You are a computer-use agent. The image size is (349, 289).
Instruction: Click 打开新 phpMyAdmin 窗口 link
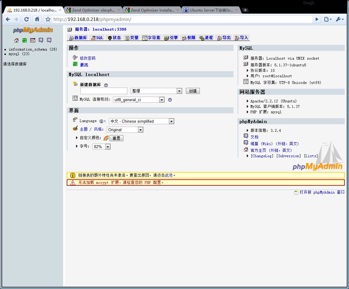(322, 192)
